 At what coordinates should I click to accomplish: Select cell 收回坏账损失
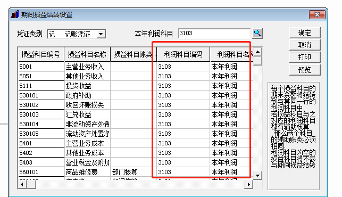tap(87, 105)
